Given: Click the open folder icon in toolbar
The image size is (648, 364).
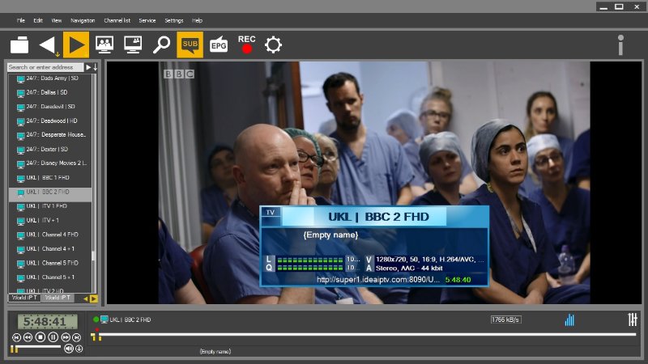Looking at the screenshot, I should (19, 44).
